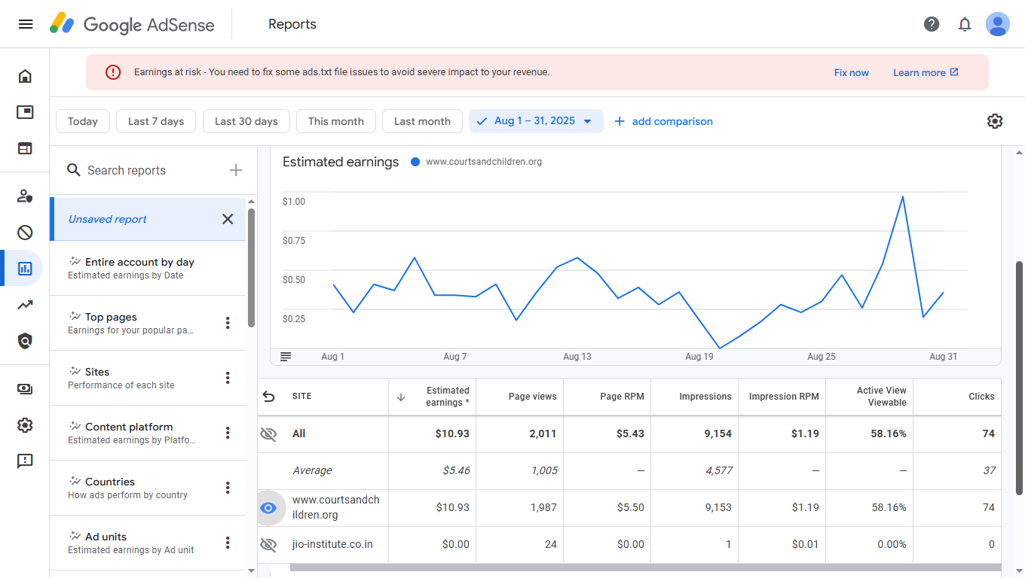Click the Search reports field
Viewport: 1025px width, 578px height.
[x=147, y=170]
